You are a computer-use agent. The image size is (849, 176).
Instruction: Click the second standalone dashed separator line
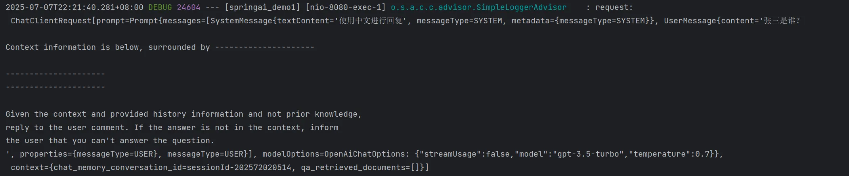(x=55, y=87)
